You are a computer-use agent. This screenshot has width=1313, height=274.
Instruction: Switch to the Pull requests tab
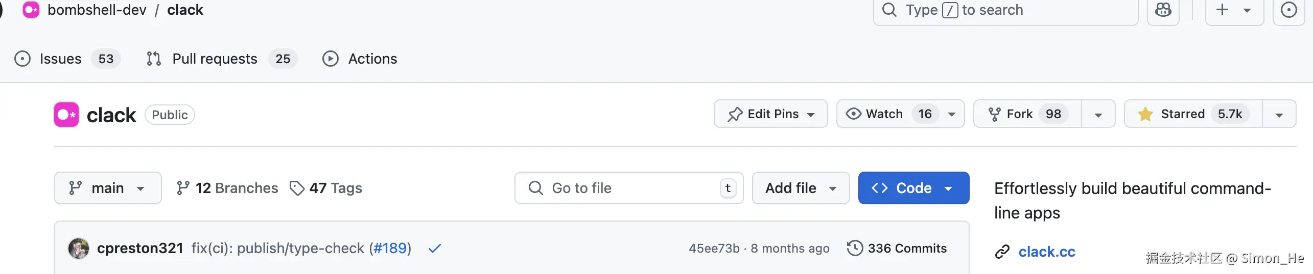pos(215,59)
